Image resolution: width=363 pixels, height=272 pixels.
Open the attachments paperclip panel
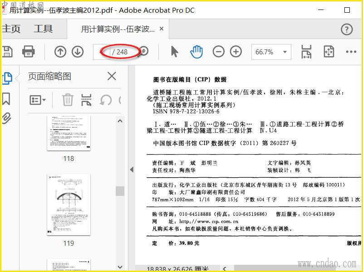click(7, 118)
